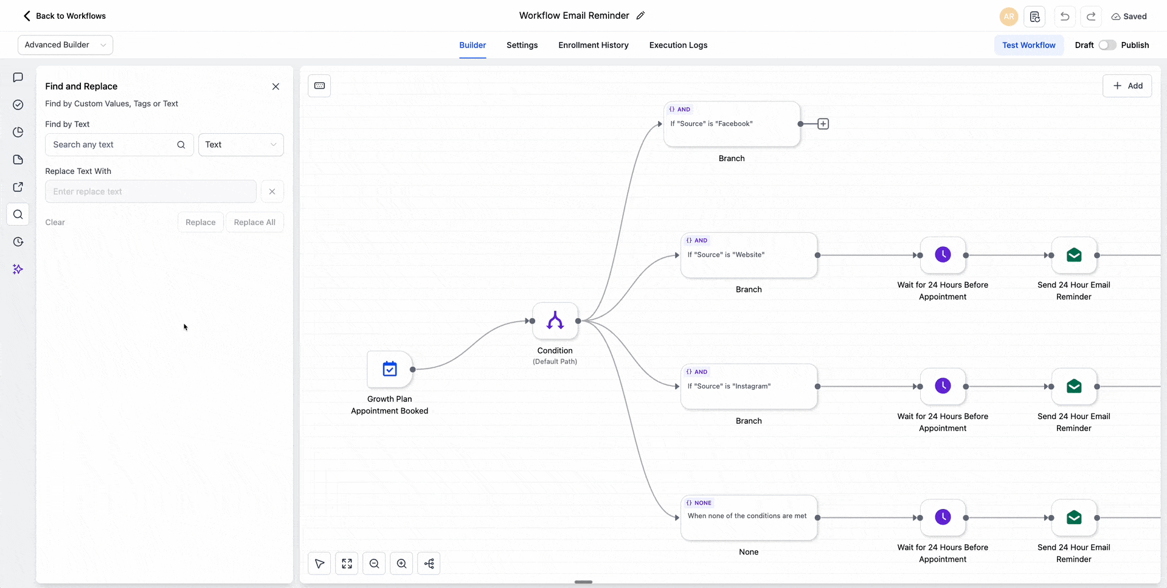
Task: Click the keyboard shortcuts icon on canvas
Action: coord(319,86)
